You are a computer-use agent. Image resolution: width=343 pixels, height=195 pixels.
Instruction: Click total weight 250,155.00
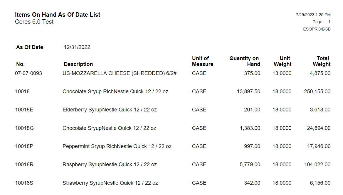coord(317,91)
